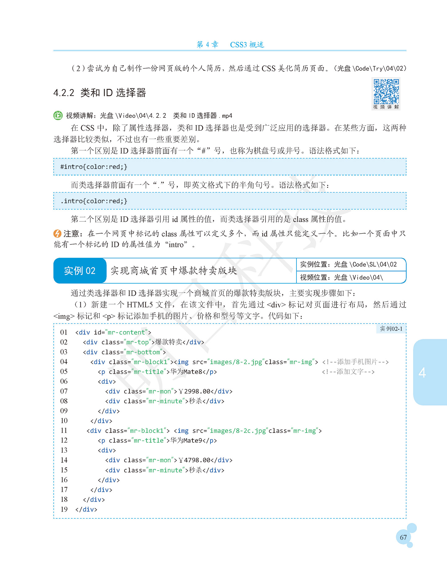The height and width of the screenshot is (570, 447).
Task: Click the .intro{color:red;} code box
Action: pyautogui.click(x=230, y=201)
